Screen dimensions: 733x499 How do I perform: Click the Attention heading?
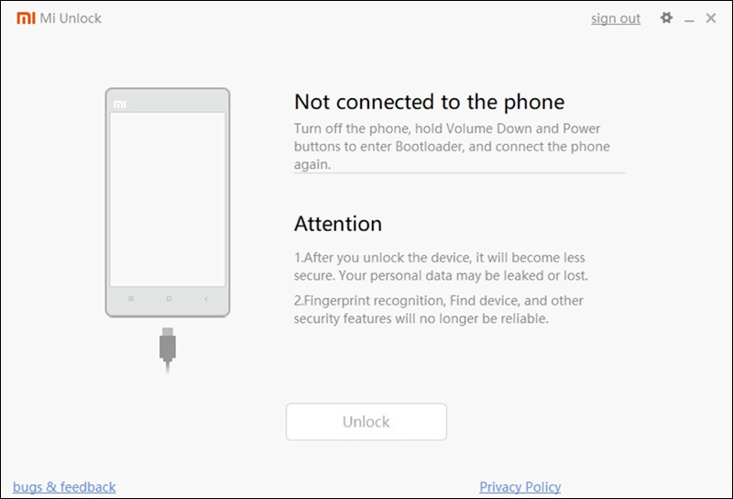tap(338, 223)
